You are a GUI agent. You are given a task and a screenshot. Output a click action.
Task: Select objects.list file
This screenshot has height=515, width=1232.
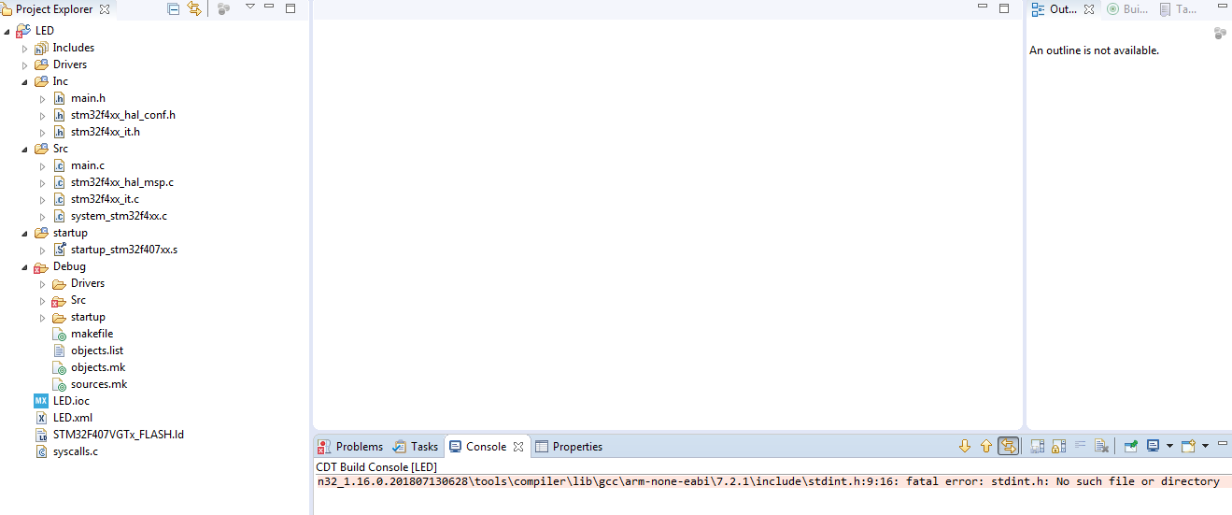click(97, 350)
